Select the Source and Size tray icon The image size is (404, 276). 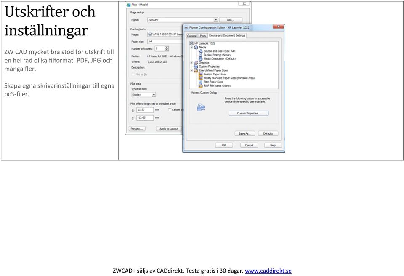201,51
